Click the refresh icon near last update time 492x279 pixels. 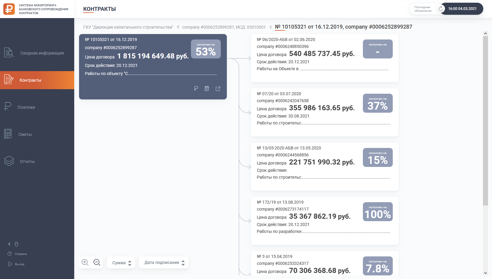(441, 9)
